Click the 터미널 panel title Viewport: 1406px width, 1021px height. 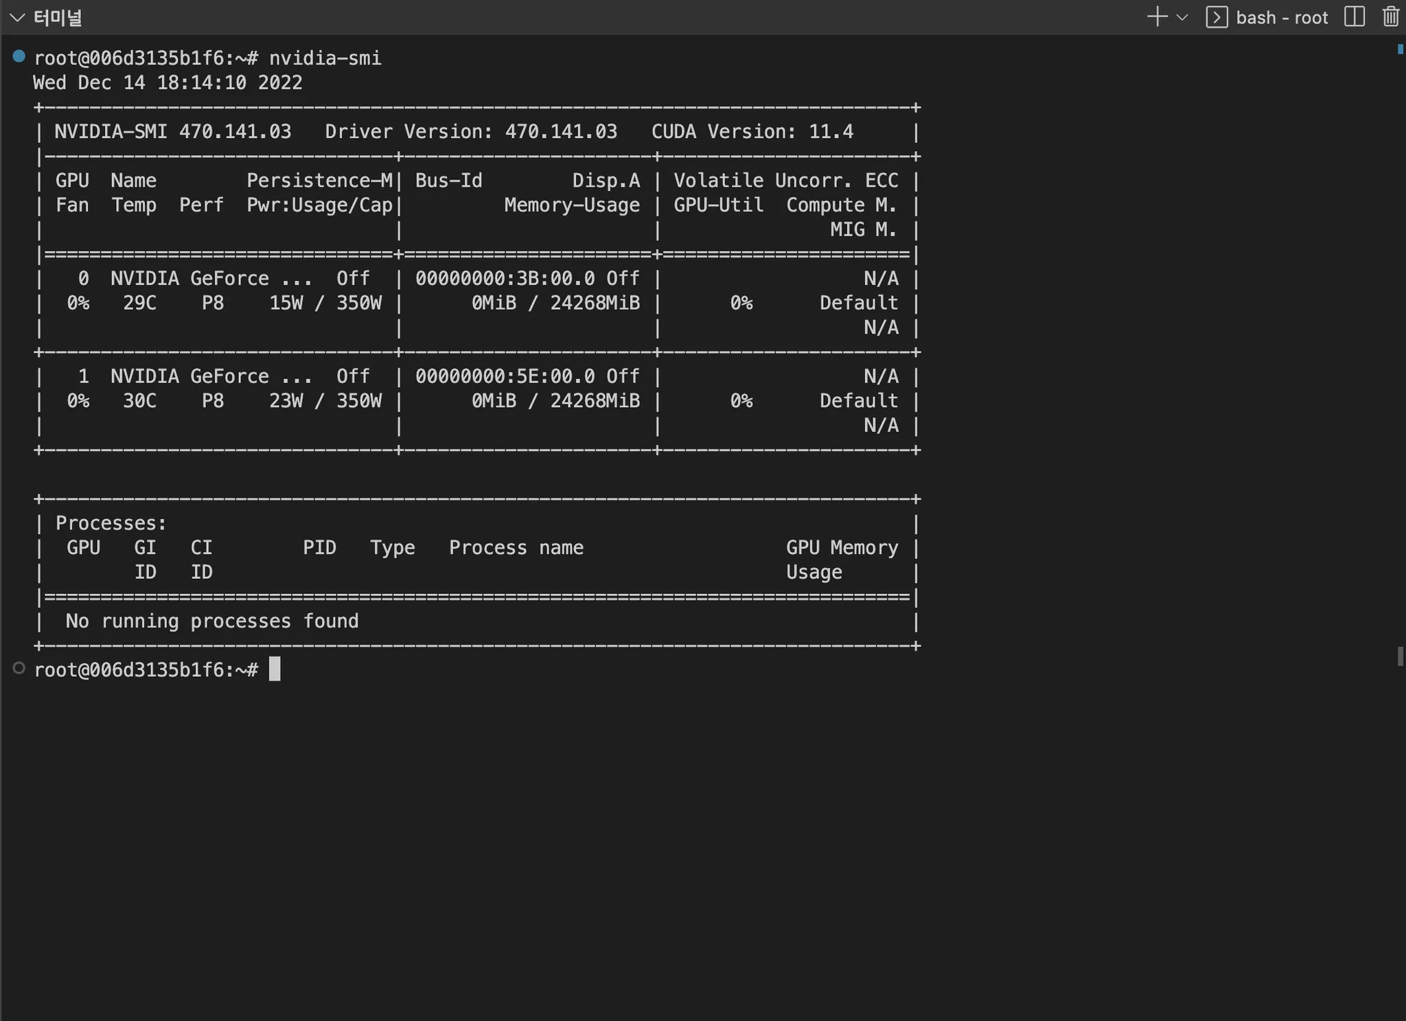[x=58, y=18]
